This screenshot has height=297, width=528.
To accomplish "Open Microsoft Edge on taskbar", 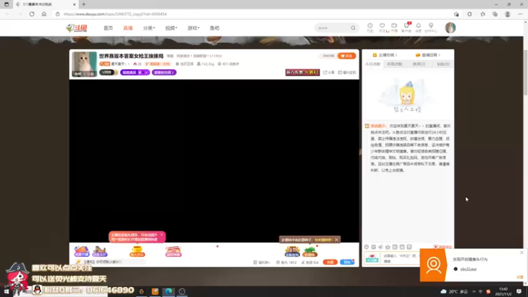I will tap(169, 291).
